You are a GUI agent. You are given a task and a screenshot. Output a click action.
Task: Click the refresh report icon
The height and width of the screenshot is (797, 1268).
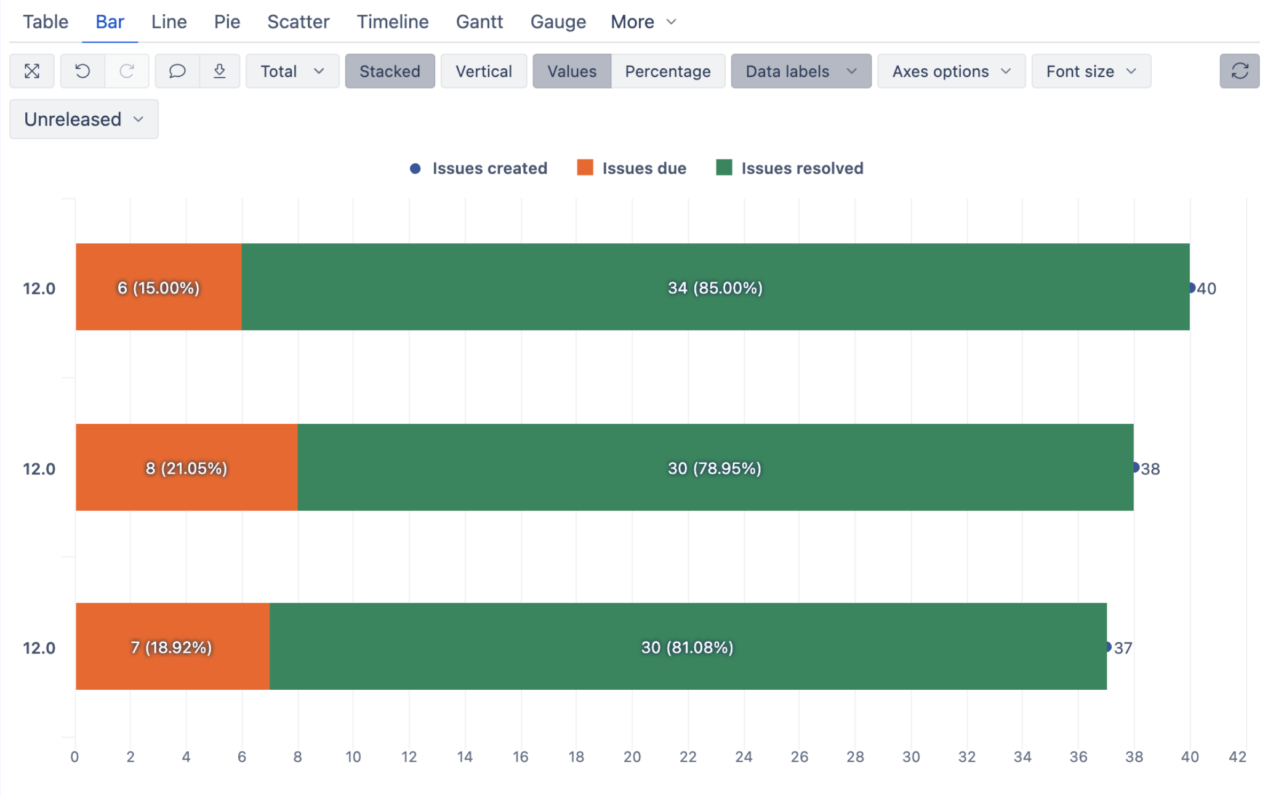pos(1239,71)
